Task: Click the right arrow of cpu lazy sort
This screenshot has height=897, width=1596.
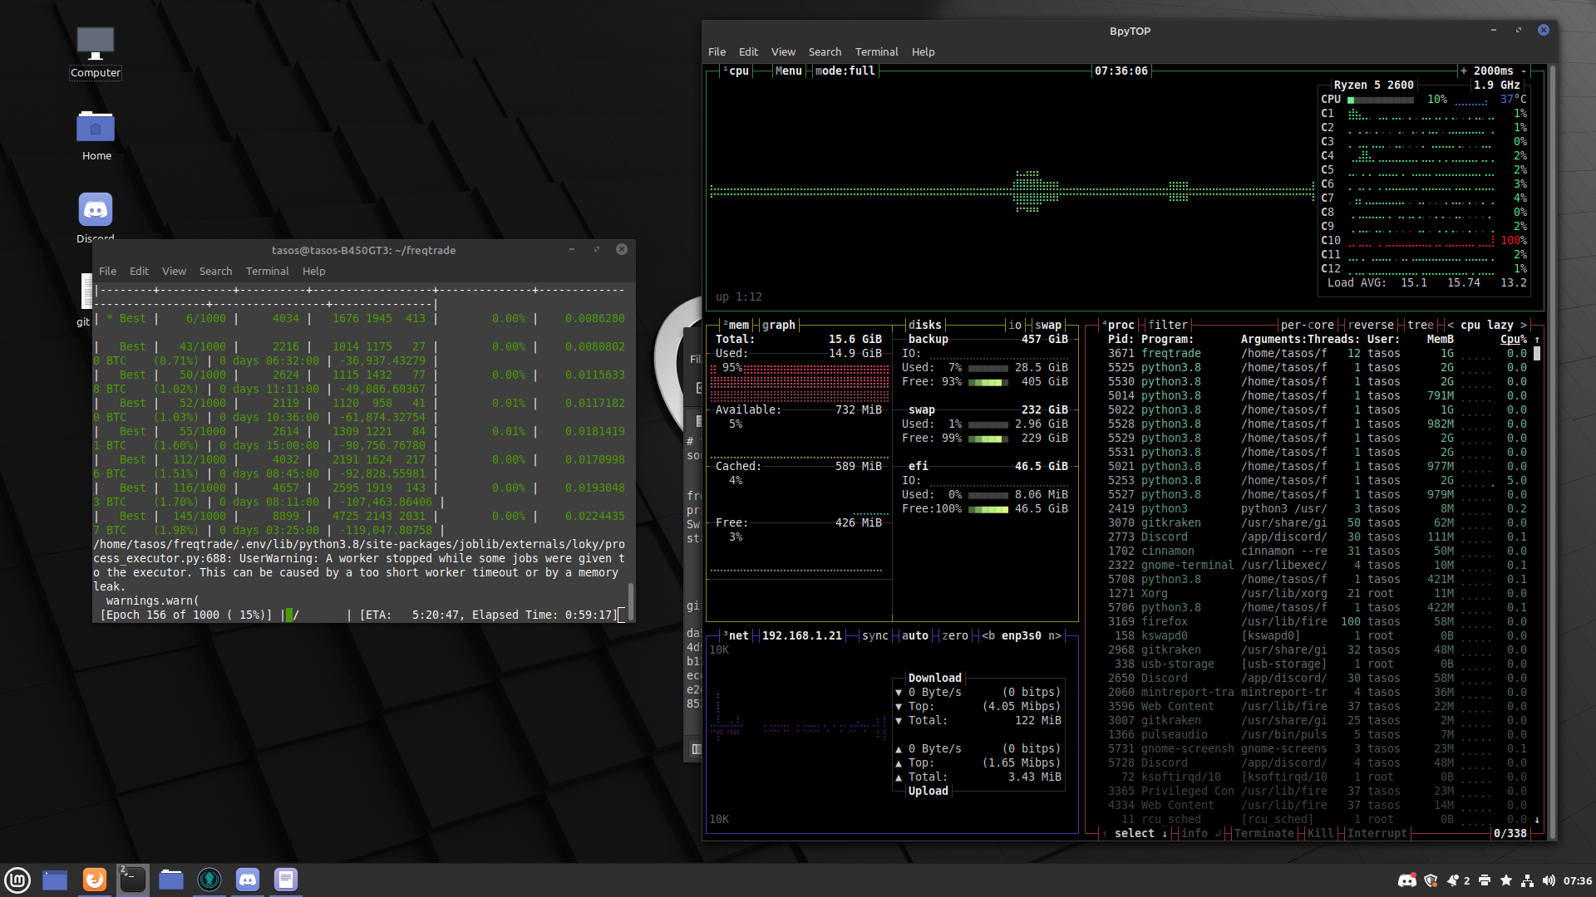Action: pyautogui.click(x=1524, y=325)
